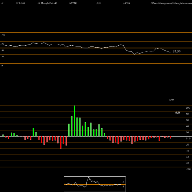Click the 70 level label on RSI axis
This screenshot has width=192, height=192.
3,44
